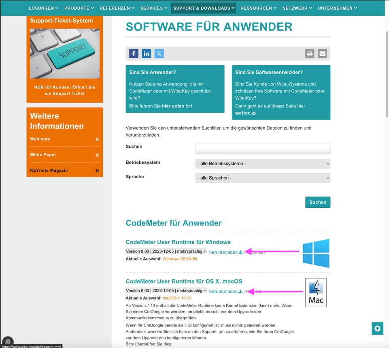The height and width of the screenshot is (348, 389).
Task: Click arrow icon next to White Paper
Action: (97, 155)
